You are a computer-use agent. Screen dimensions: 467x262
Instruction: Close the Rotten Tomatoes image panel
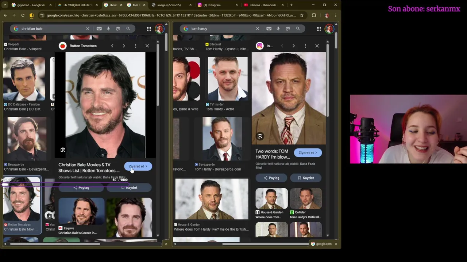pos(147,46)
